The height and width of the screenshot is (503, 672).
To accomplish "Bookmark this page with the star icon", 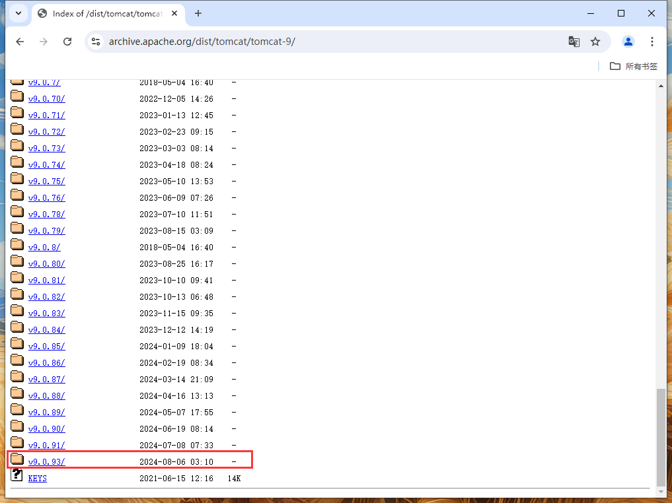I will (595, 42).
